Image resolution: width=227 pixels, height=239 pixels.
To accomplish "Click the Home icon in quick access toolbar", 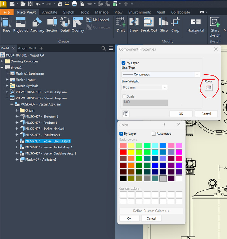I will (60, 4).
